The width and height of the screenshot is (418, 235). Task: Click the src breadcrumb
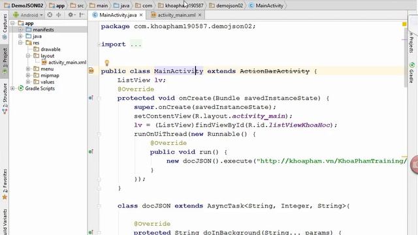pyautogui.click(x=77, y=5)
